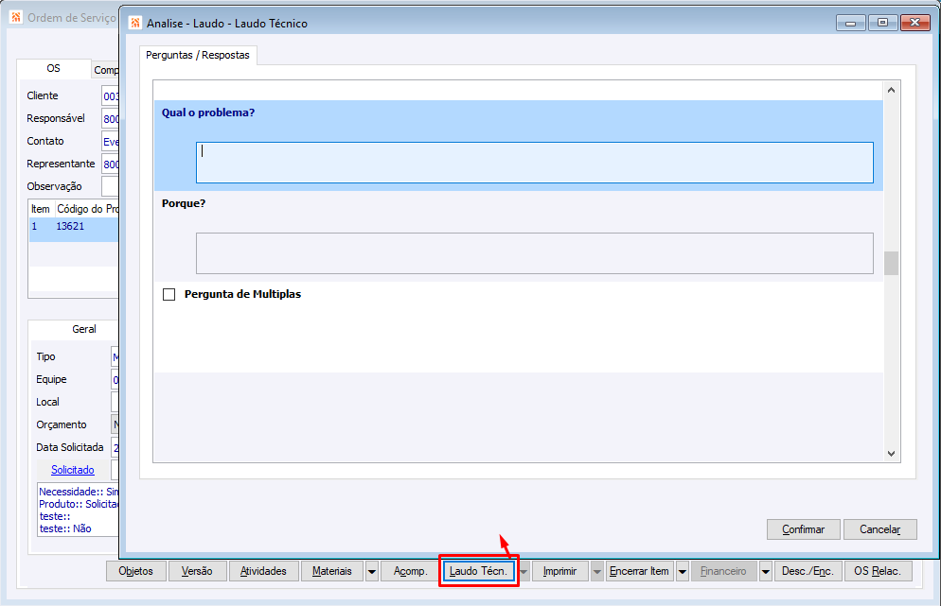This screenshot has height=606, width=941.
Task: Click the scroll up arrow of the questions list
Action: (x=891, y=90)
